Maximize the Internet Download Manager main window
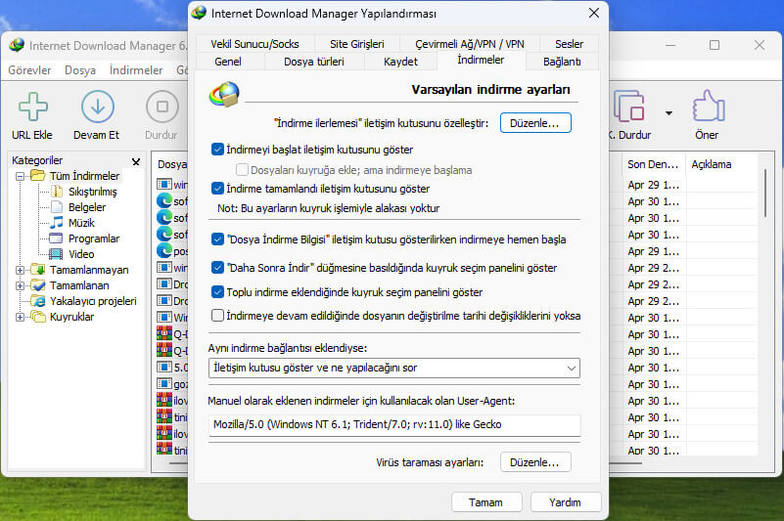The image size is (784, 521). click(715, 45)
